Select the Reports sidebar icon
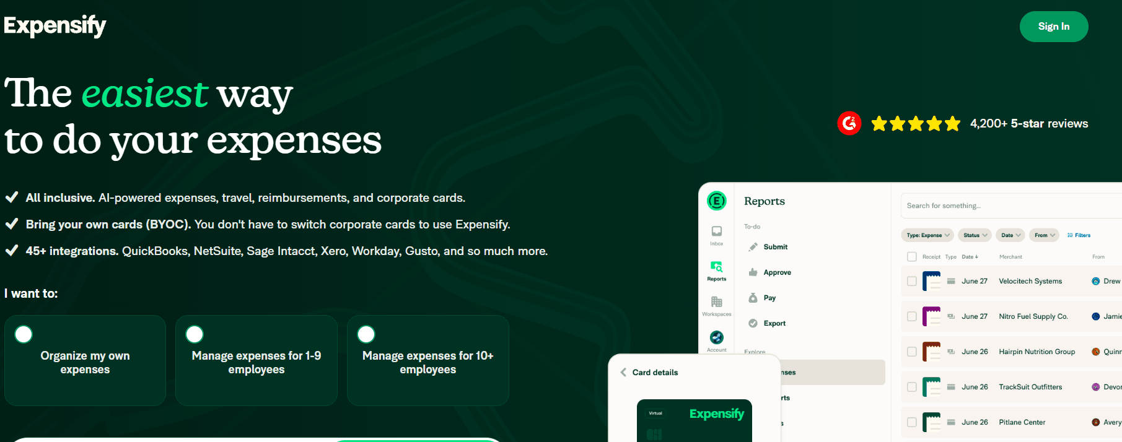Screen dimensions: 1122x442 point(717,271)
